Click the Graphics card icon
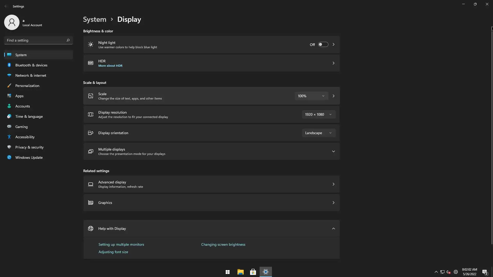The image size is (493, 277). (x=90, y=203)
